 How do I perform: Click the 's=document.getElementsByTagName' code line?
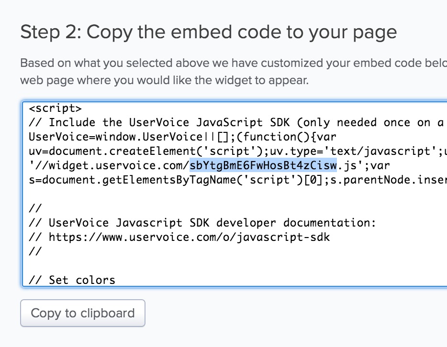pyautogui.click(x=238, y=180)
